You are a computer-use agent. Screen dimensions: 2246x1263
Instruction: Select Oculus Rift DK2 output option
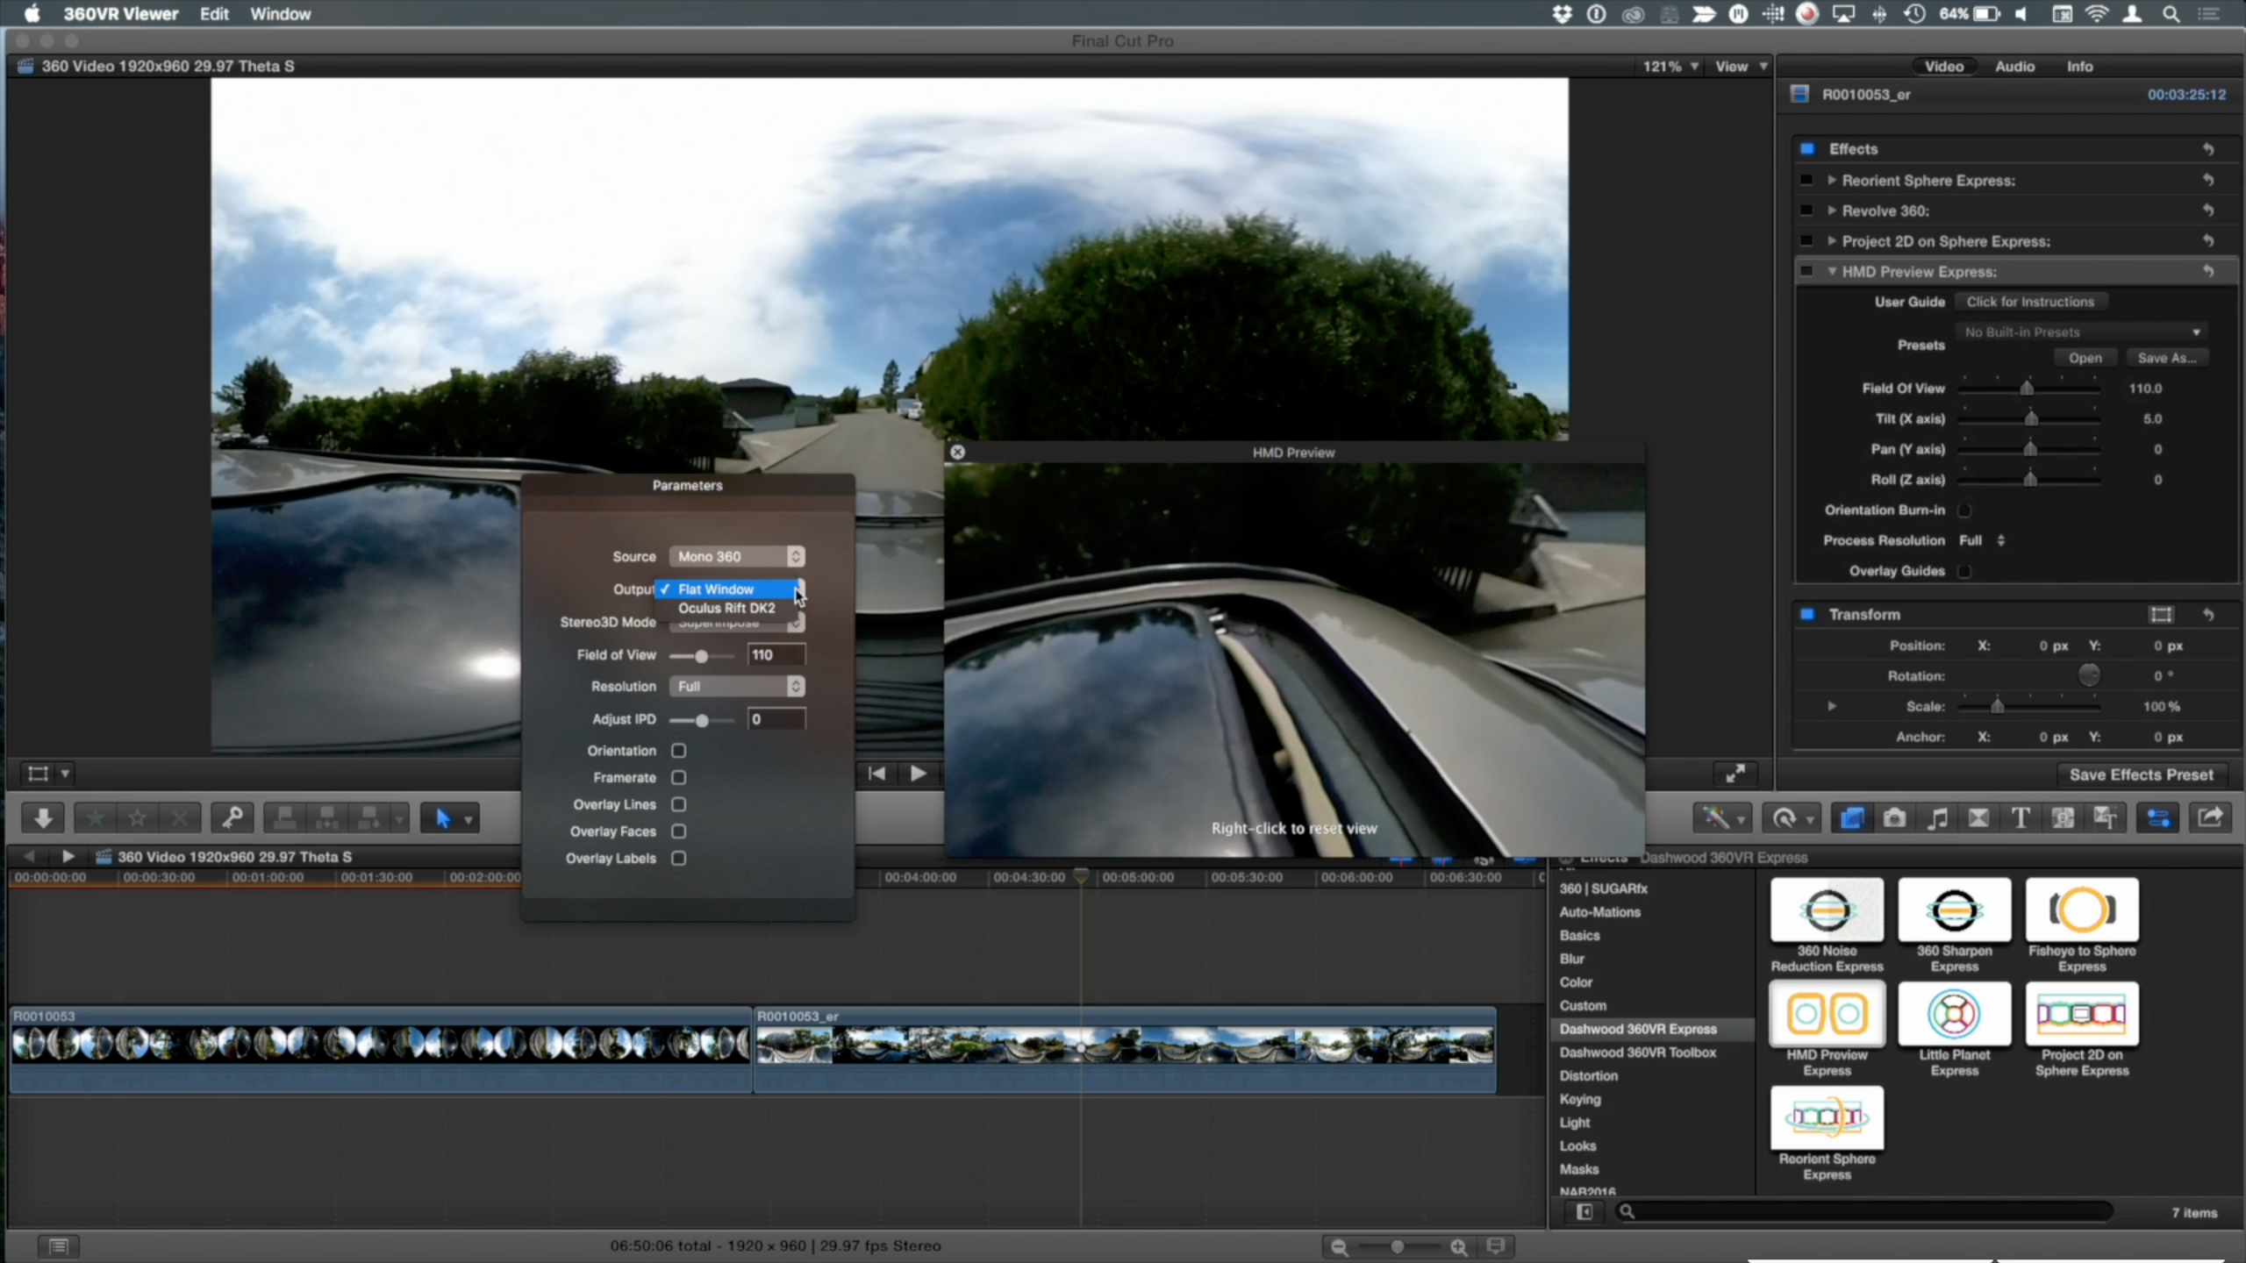726,608
